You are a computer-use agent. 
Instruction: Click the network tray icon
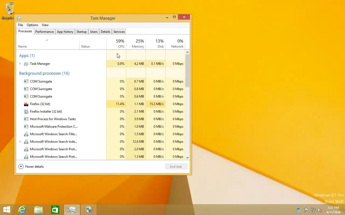[x=313, y=210]
